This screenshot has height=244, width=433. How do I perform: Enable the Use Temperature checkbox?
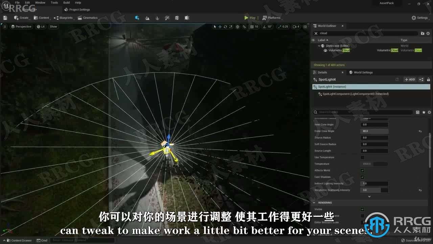tap(362, 157)
